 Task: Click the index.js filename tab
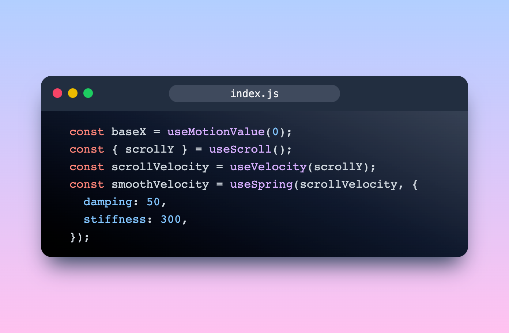coord(254,93)
